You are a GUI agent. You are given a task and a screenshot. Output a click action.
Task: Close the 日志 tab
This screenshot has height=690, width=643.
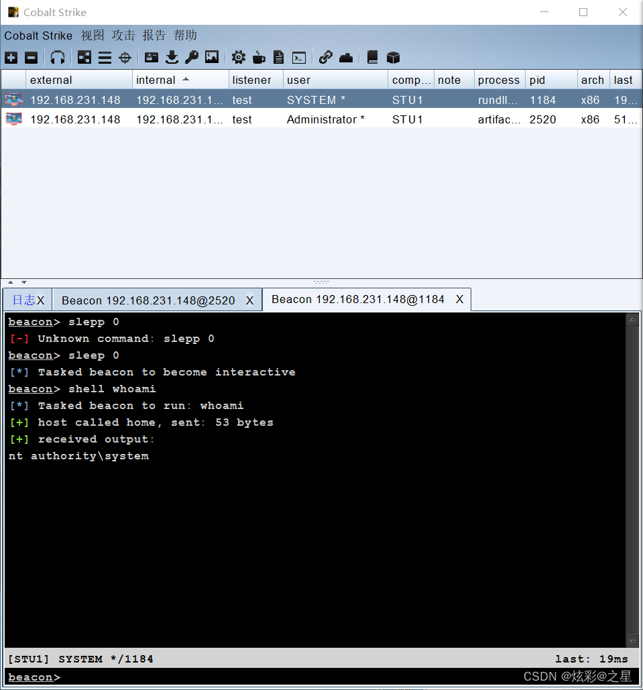coord(40,300)
